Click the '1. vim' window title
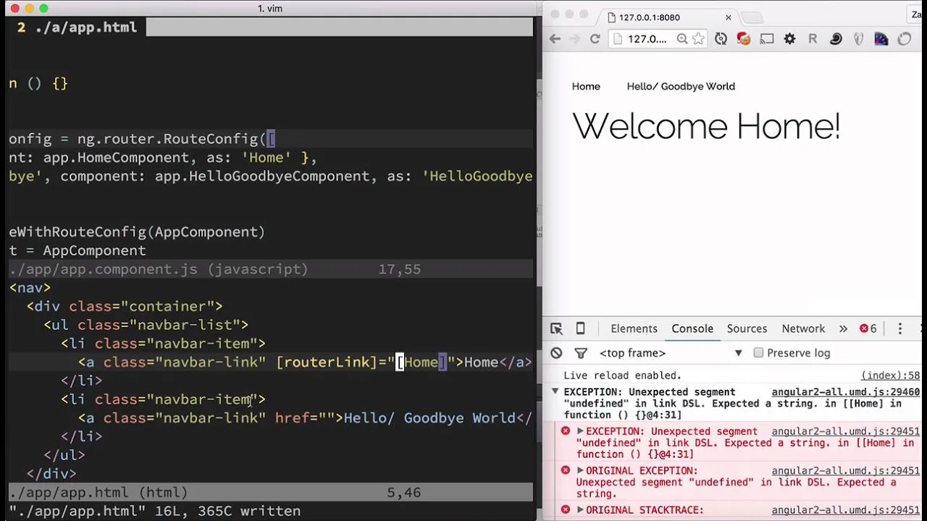 click(270, 8)
